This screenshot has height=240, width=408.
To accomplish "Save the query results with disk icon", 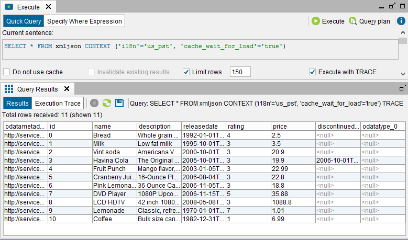I will tap(119, 103).
